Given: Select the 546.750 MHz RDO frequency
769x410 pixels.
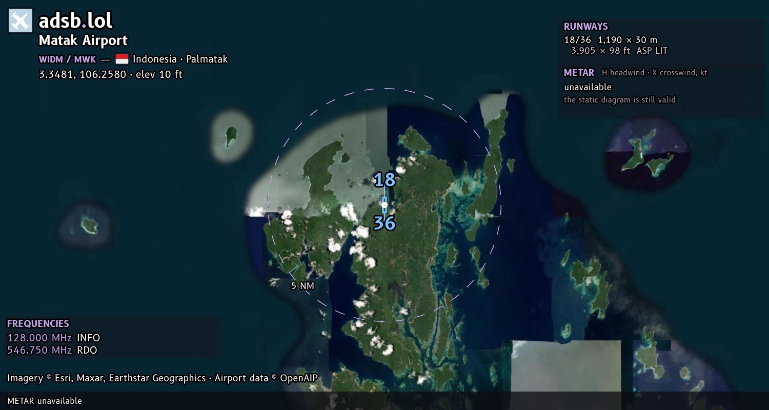Looking at the screenshot, I should (x=52, y=350).
